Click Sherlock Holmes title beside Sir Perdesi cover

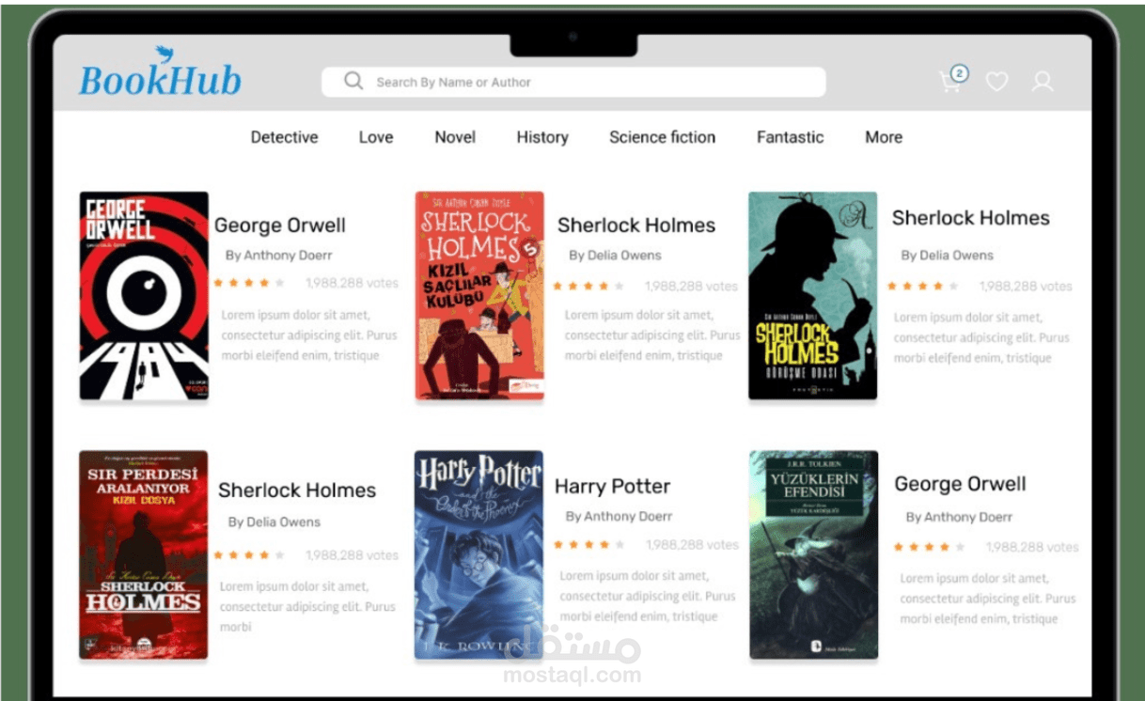pyautogui.click(x=297, y=491)
